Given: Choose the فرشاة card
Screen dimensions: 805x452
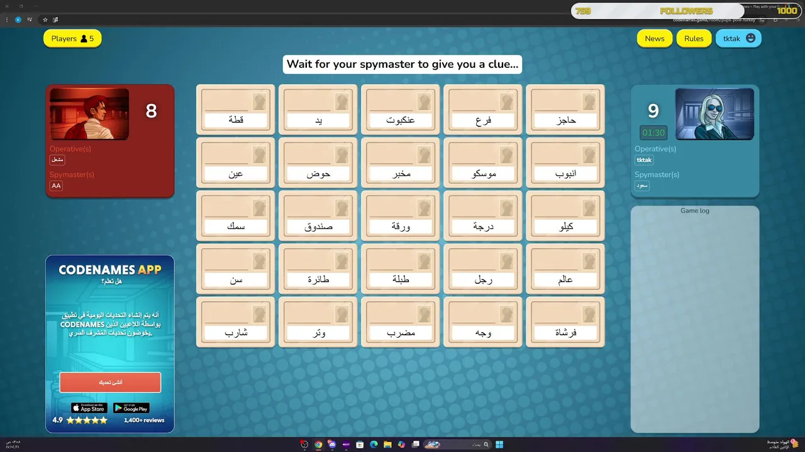Looking at the screenshot, I should [565, 322].
